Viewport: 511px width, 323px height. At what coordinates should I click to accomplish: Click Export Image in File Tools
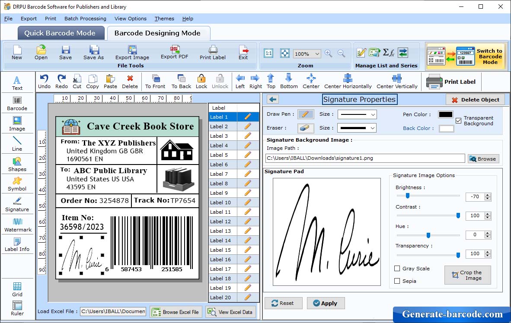tap(132, 53)
